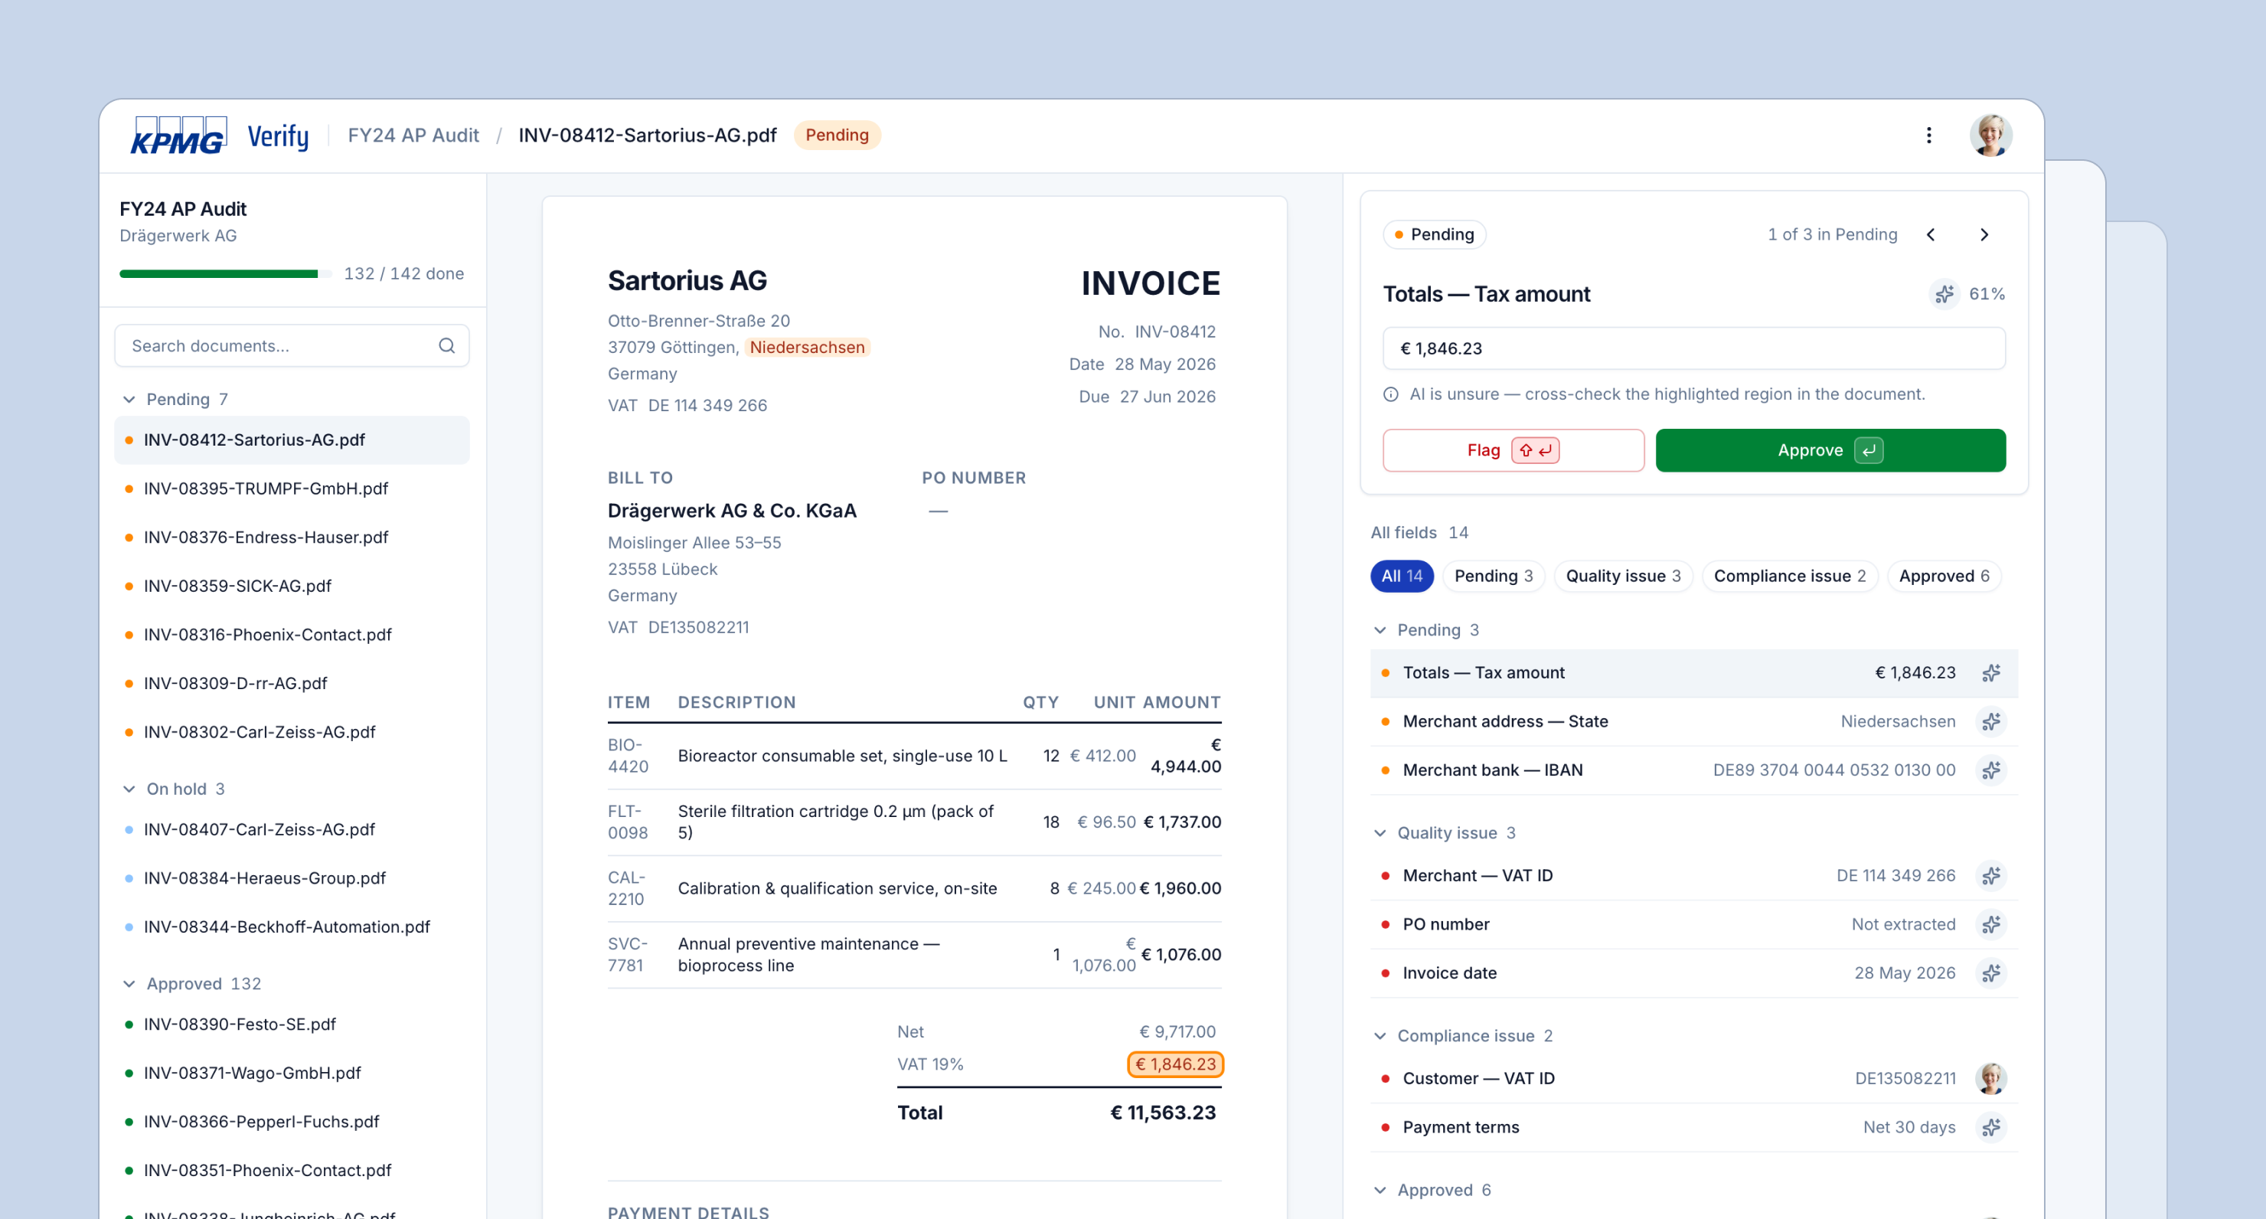Click the Search documents field
This screenshot has height=1219, width=2266.
[292, 346]
